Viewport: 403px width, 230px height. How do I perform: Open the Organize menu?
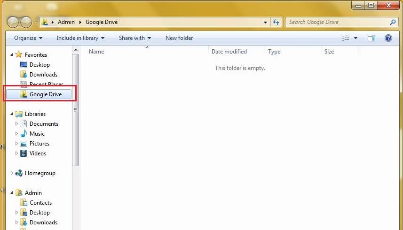click(x=28, y=38)
